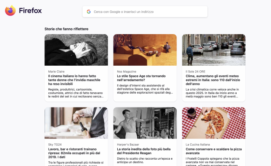271x166 pixels.
Task: Click the Nss Magazine source label
Action: (127, 71)
